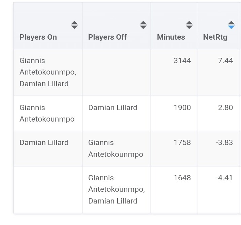241x225 pixels.
Task: Toggle sort icon above Minutes column
Action: (x=189, y=25)
